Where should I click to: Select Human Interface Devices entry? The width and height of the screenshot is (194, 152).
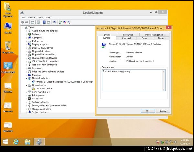tap(44, 58)
